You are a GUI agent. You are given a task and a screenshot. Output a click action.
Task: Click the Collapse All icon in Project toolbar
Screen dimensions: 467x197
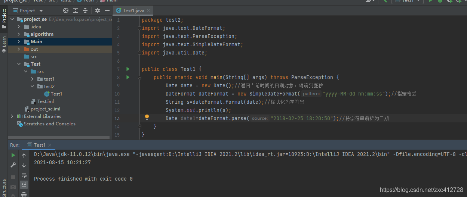(85, 11)
